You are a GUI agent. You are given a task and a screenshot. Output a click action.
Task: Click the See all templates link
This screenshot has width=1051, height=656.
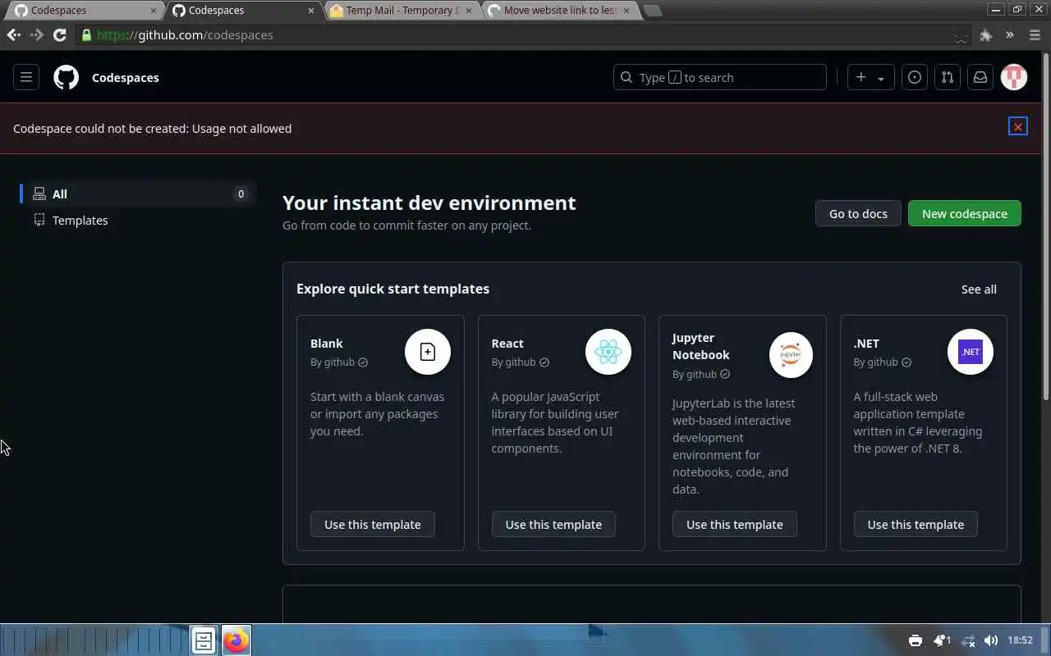pos(979,289)
